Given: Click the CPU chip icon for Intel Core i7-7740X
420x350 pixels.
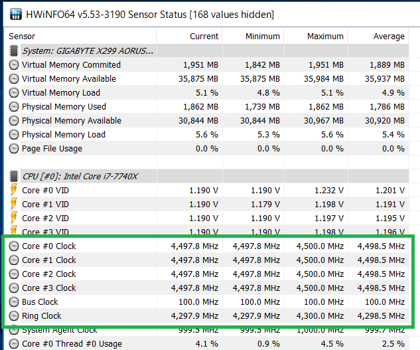Looking at the screenshot, I should point(14,176).
